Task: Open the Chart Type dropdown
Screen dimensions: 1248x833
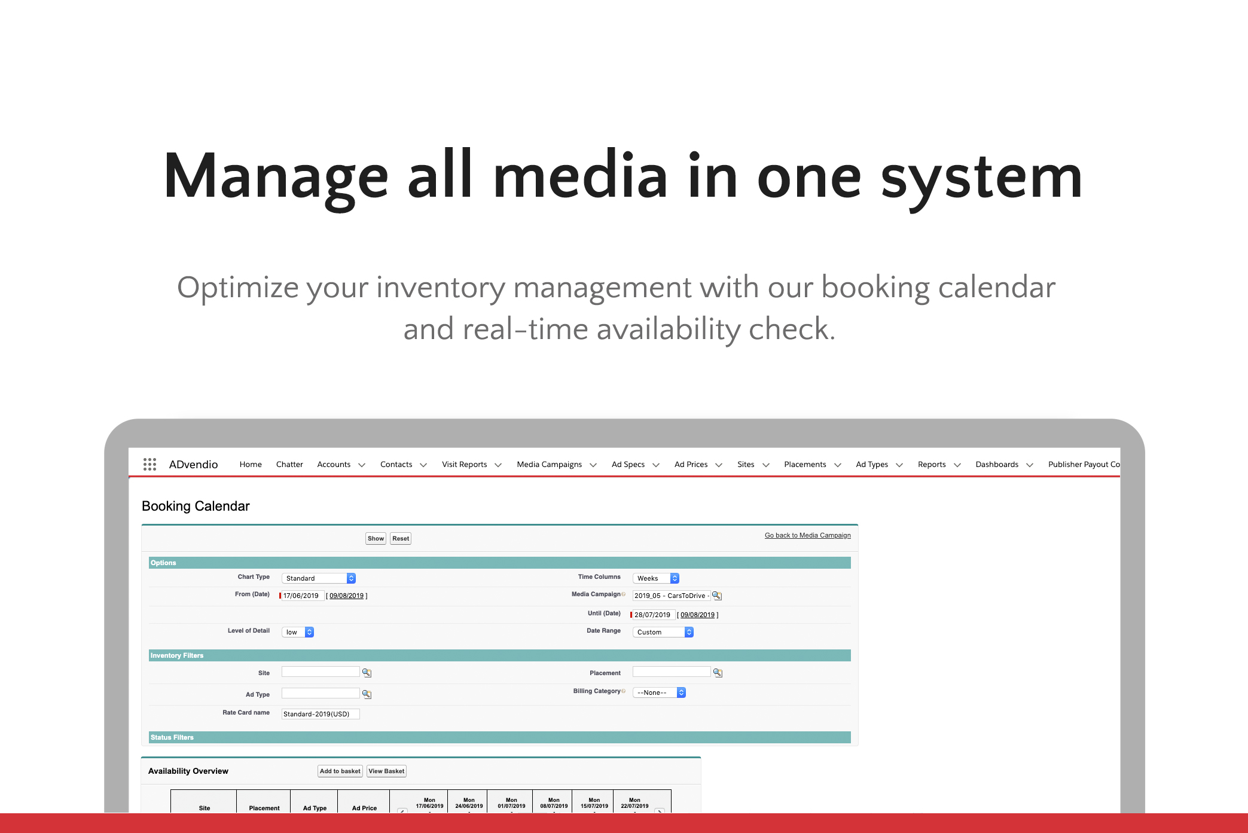Action: [x=318, y=578]
